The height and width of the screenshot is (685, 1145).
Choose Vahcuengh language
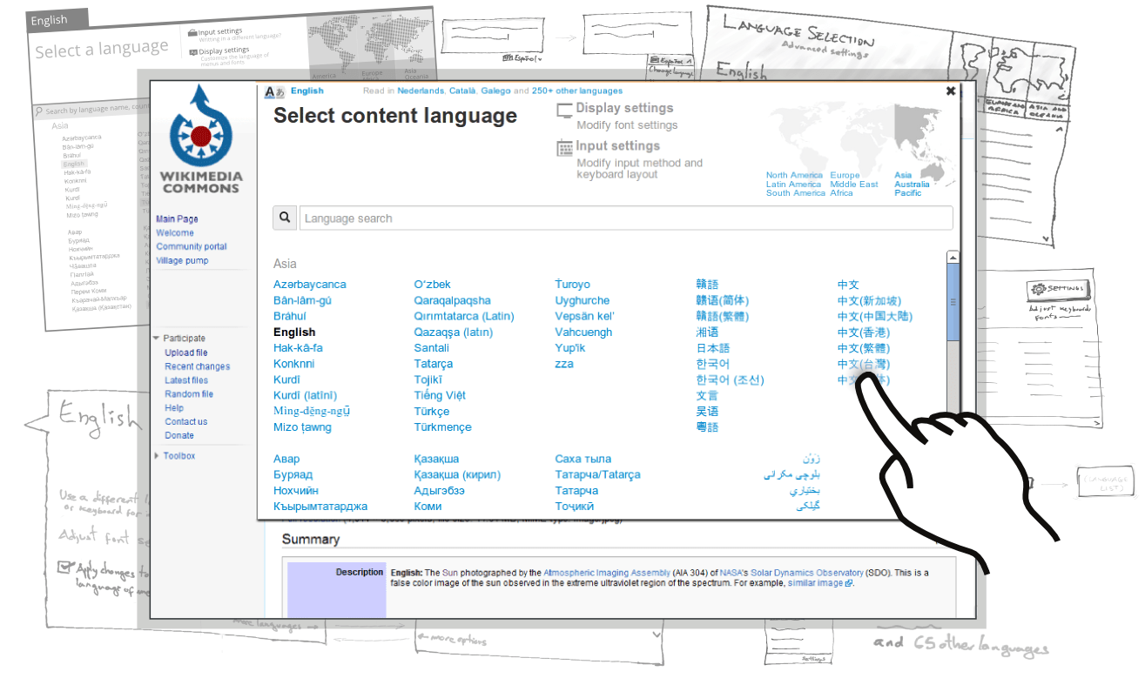pos(583,332)
